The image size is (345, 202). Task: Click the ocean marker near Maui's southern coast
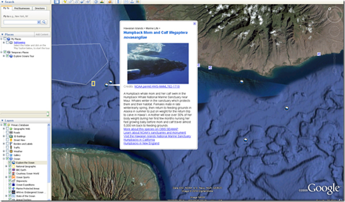point(241,82)
